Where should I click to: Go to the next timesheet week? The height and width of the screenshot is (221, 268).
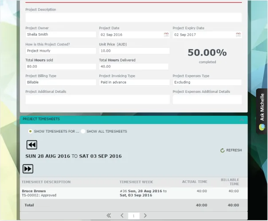click(x=28, y=169)
